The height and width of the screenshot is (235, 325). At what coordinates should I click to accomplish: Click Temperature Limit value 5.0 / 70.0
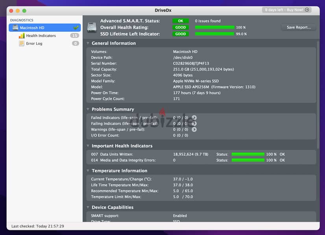183,197
